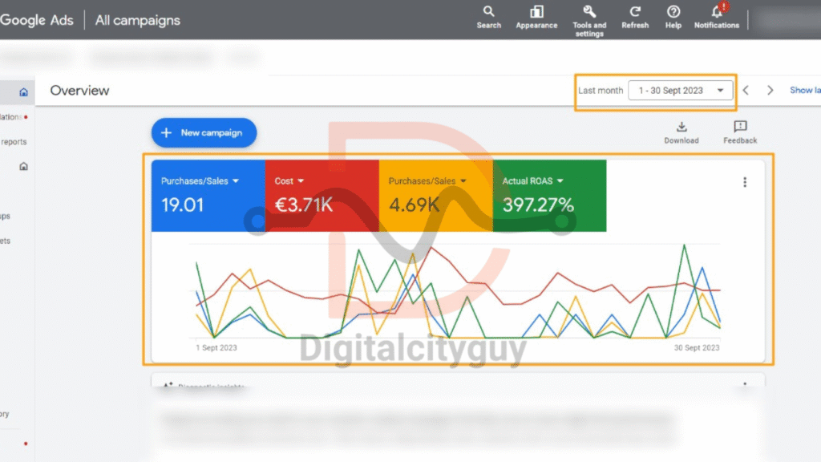
Task: Open the metrics card three-dot menu
Action: click(x=745, y=182)
